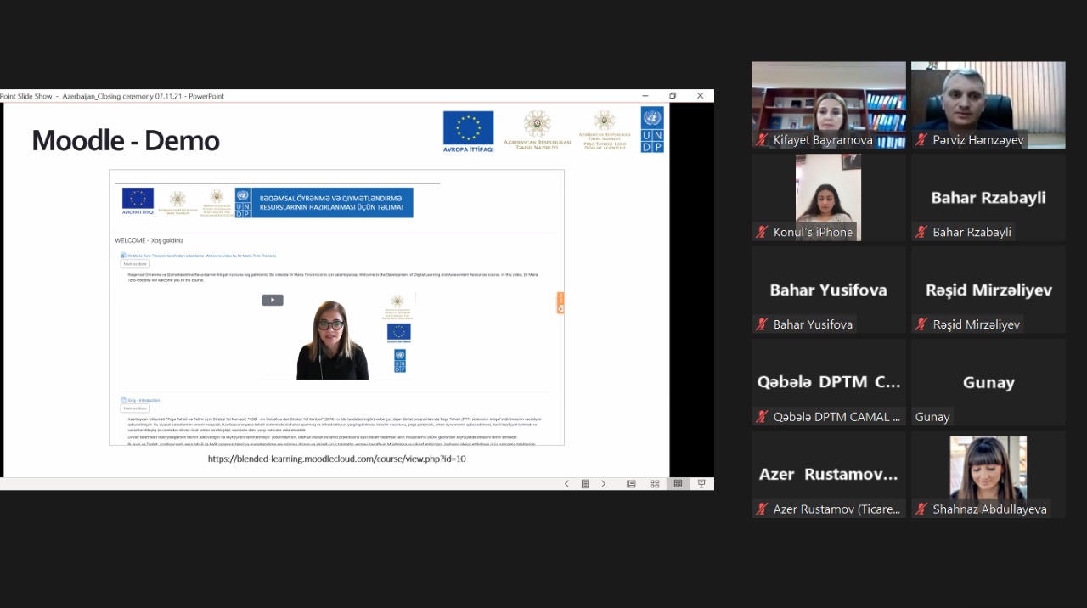The height and width of the screenshot is (608, 1087).
Task: Switch PowerPoint to Normal view
Action: 631,484
